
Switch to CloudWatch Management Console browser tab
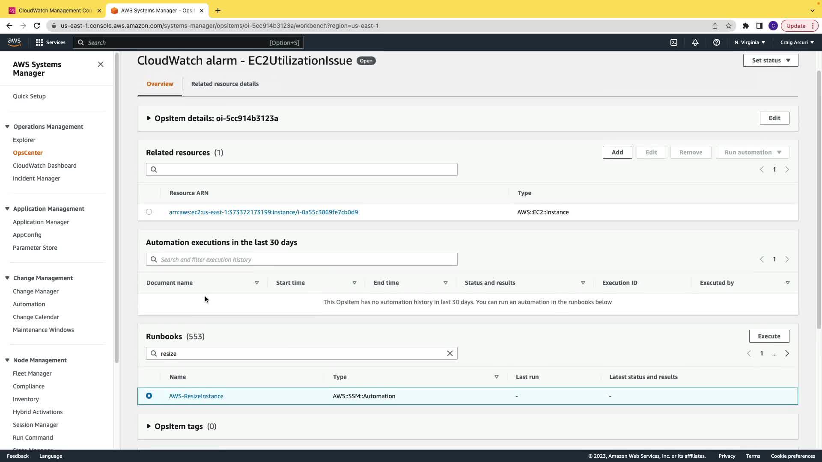(55, 10)
